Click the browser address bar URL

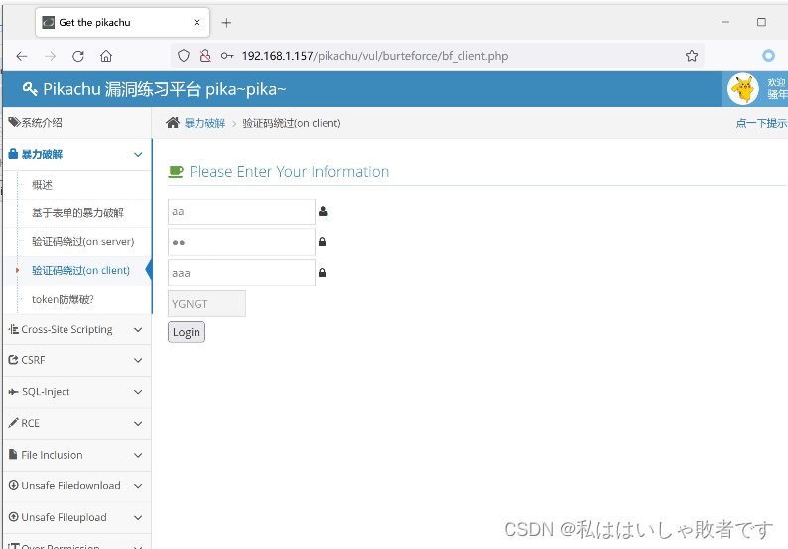coord(375,56)
